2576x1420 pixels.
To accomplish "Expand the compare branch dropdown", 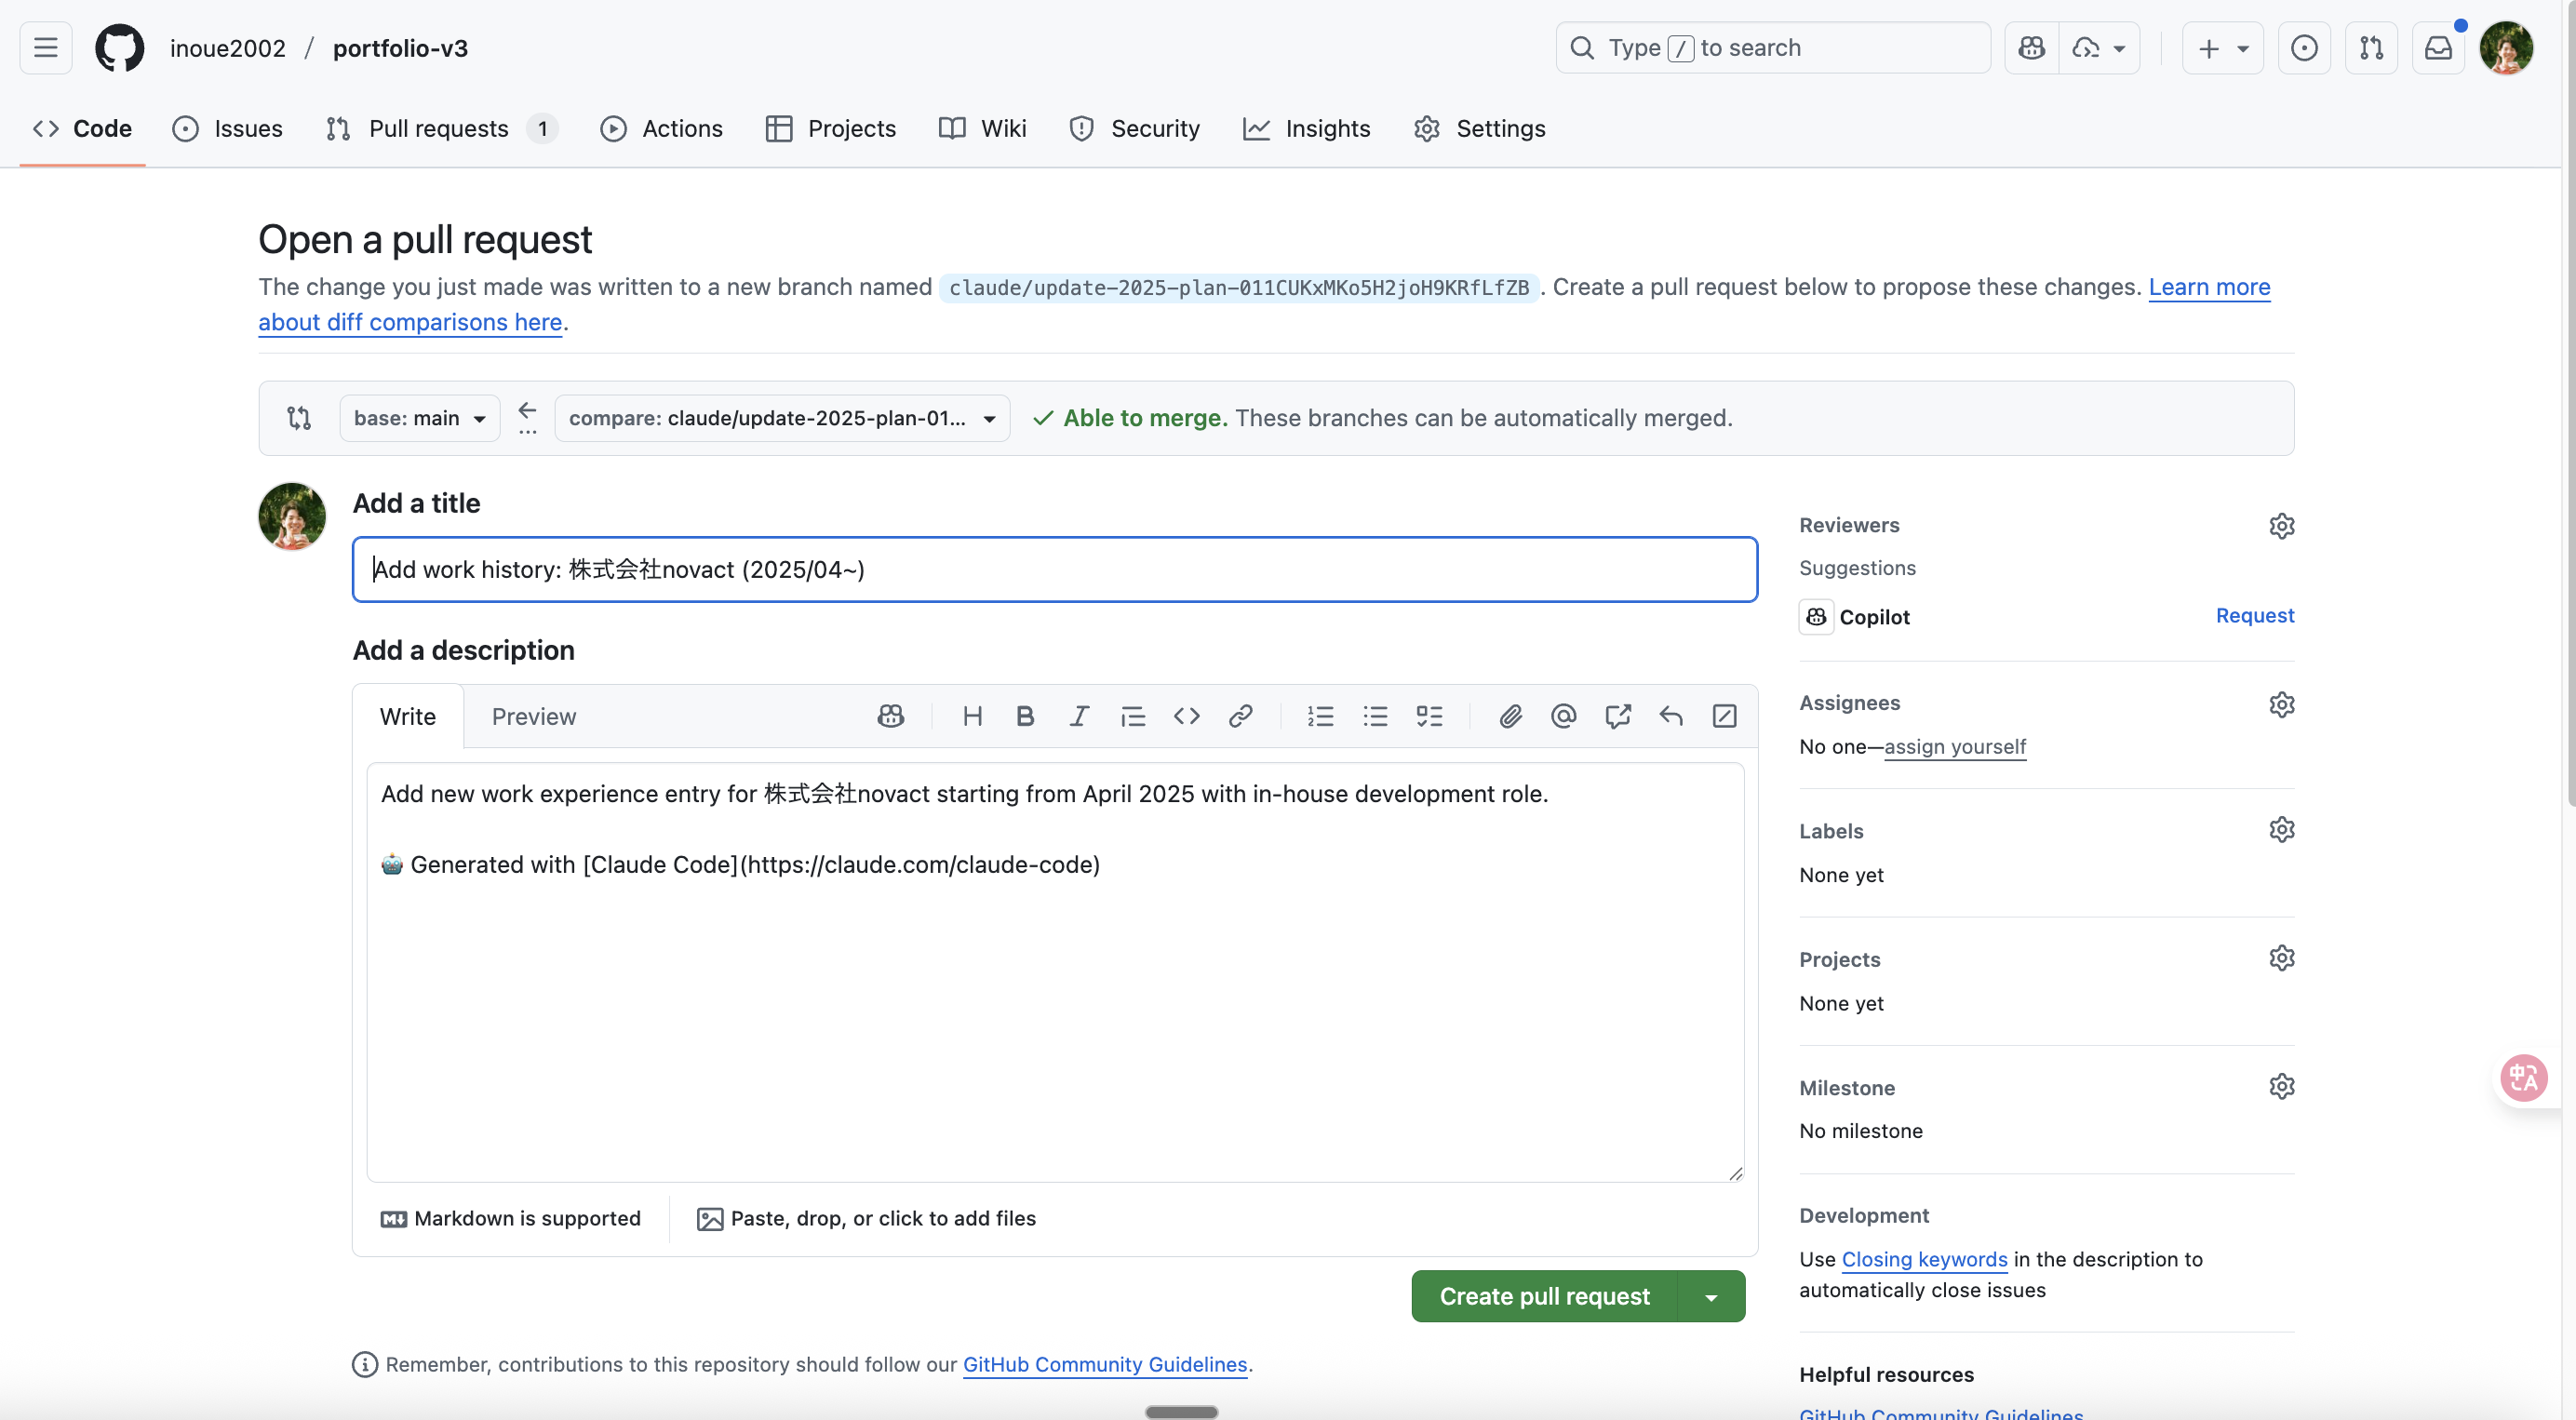I will click(x=781, y=418).
